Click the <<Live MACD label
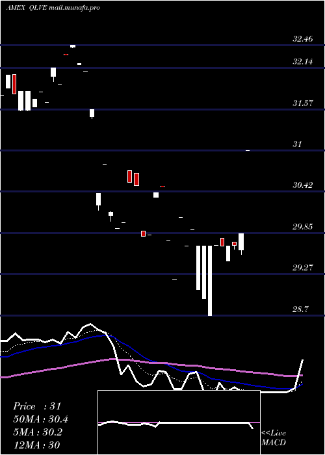 pyautogui.click(x=274, y=438)
